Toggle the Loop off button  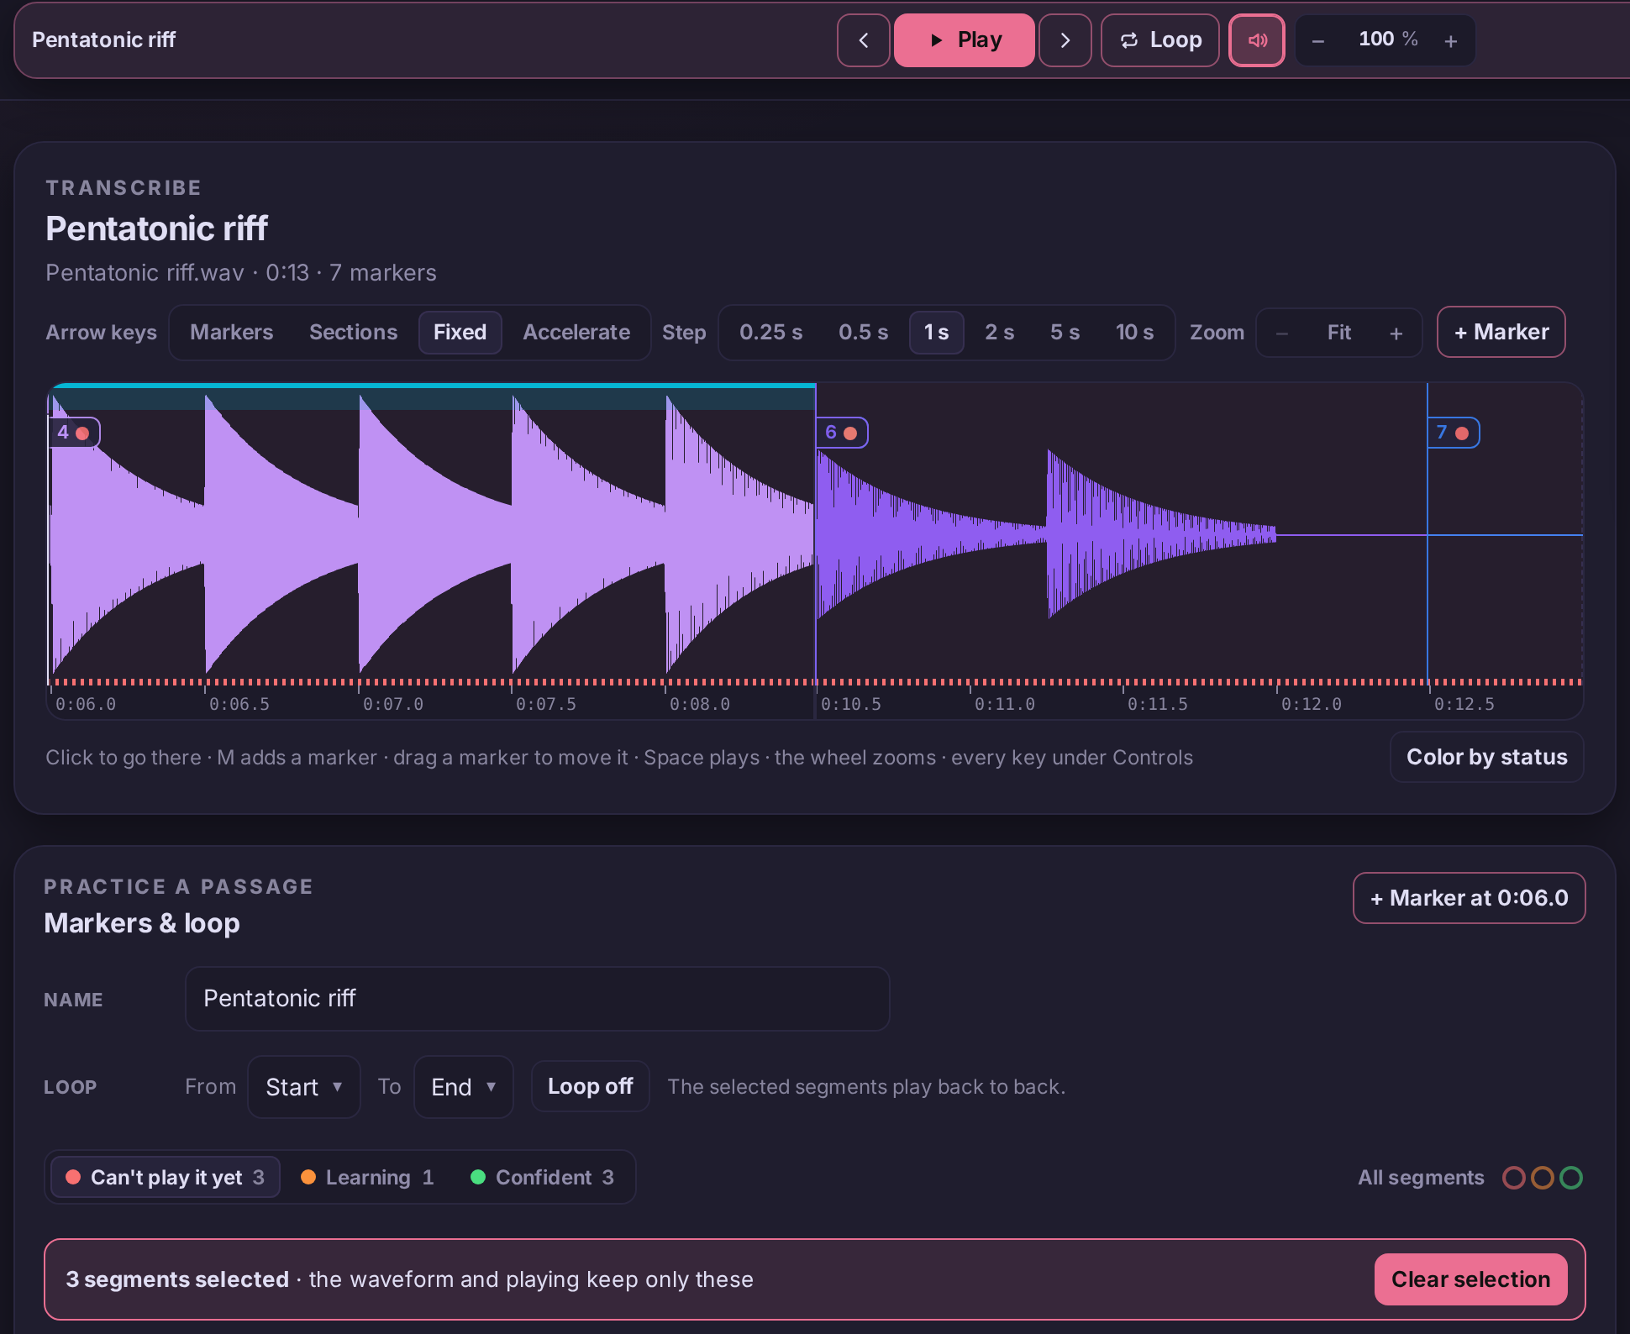tap(590, 1086)
